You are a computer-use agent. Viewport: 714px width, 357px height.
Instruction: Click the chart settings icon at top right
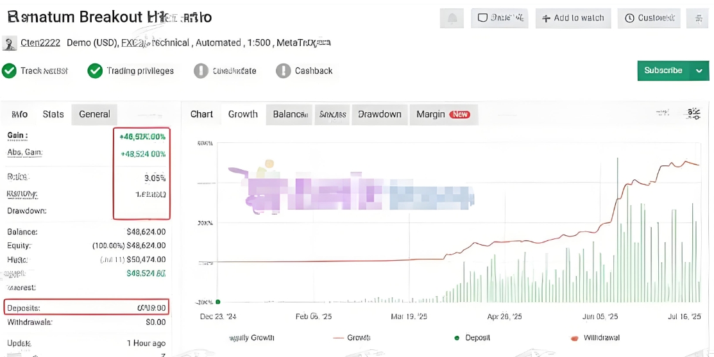tap(693, 114)
